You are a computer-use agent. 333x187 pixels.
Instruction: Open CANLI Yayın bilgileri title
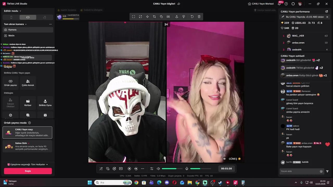click(x=164, y=4)
